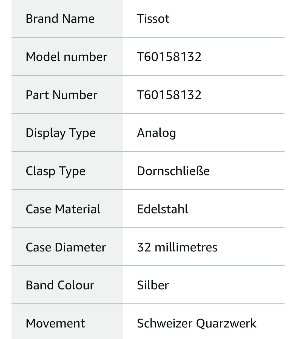296x339 pixels.
Task: Click the Case Material label
Action: 63,209
